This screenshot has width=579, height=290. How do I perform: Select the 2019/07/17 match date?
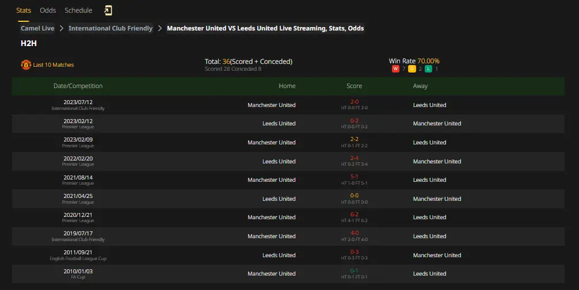click(78, 233)
